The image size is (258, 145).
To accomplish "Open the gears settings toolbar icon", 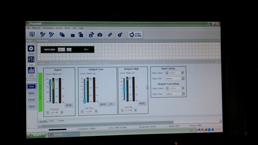I will click(x=120, y=35).
